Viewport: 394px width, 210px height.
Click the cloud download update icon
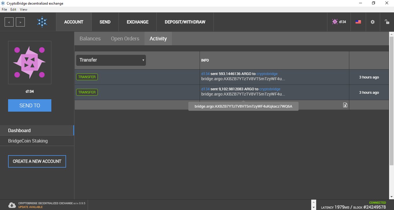12,205
